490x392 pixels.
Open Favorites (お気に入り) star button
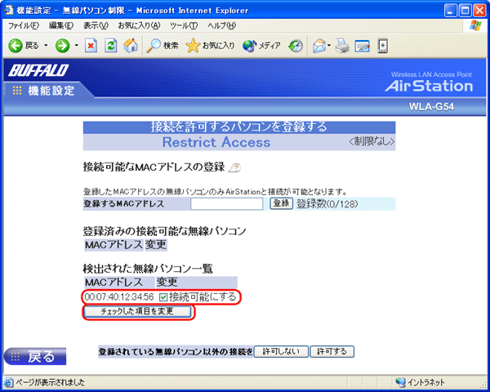point(210,46)
